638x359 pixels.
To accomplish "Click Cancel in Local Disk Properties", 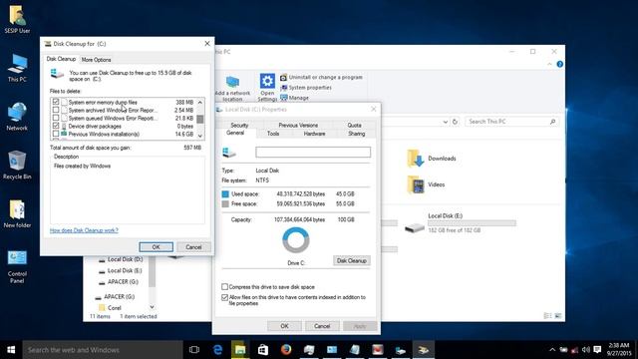I will [x=322, y=326].
